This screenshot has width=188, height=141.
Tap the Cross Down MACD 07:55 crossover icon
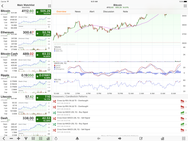tap(54, 119)
